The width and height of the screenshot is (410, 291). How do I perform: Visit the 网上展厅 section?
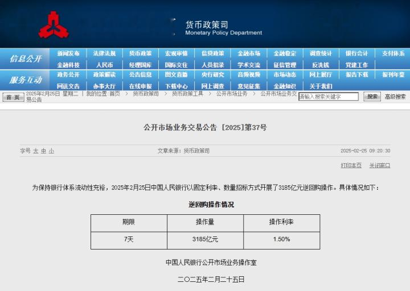(321, 74)
